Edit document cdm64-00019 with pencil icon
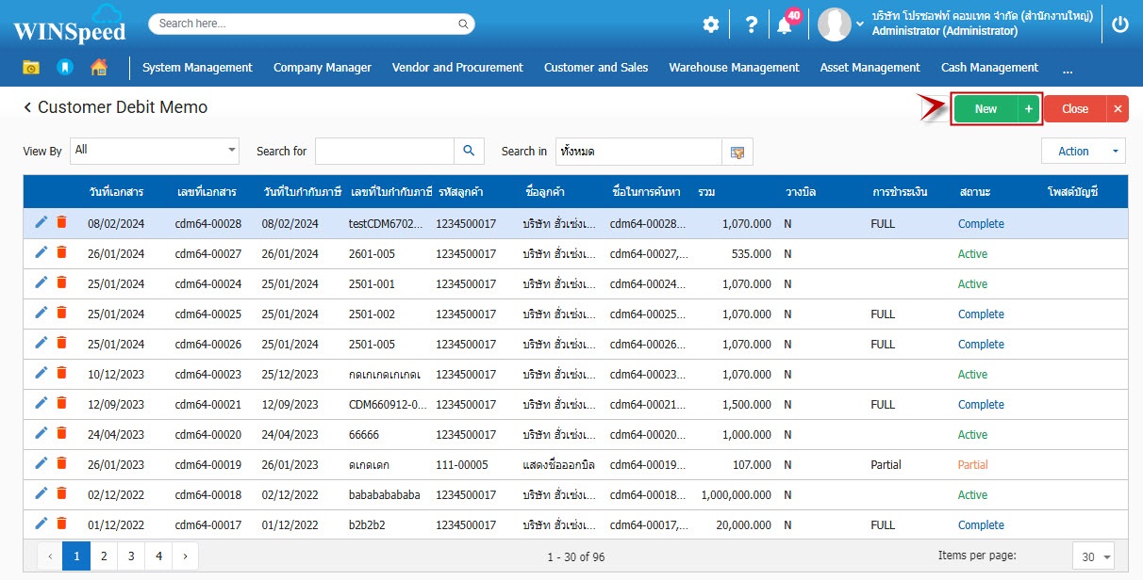This screenshot has height=580, width=1143. (41, 463)
